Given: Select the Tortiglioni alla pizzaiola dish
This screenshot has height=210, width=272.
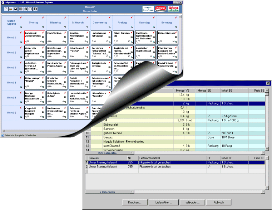Looking at the screenshot, I should 101,67.
